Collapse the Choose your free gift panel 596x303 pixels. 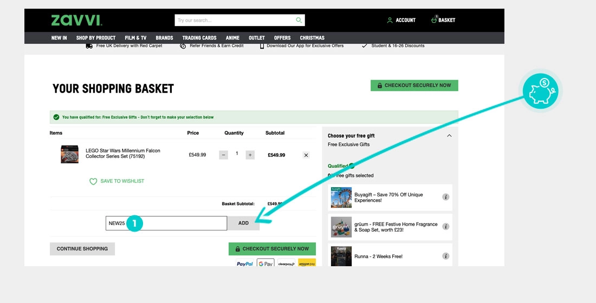coord(449,136)
